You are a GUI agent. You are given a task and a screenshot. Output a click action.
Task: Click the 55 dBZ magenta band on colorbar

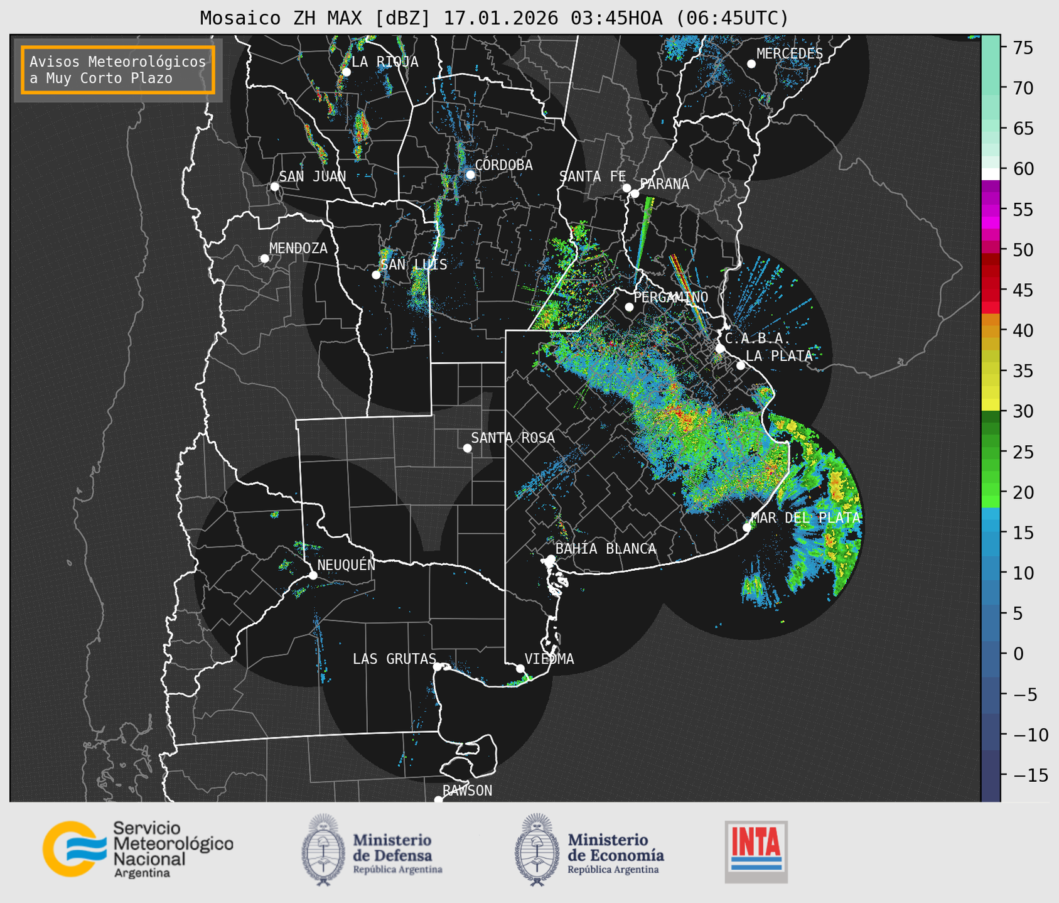click(990, 210)
